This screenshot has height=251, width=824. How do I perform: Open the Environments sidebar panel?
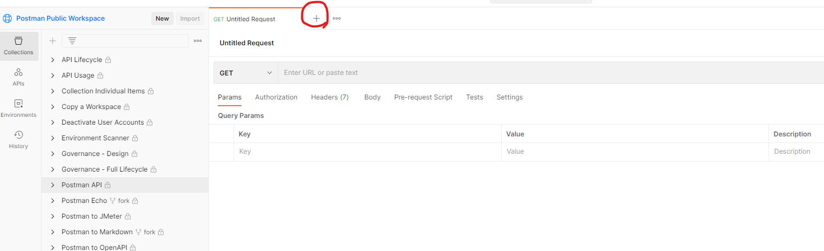tap(18, 108)
